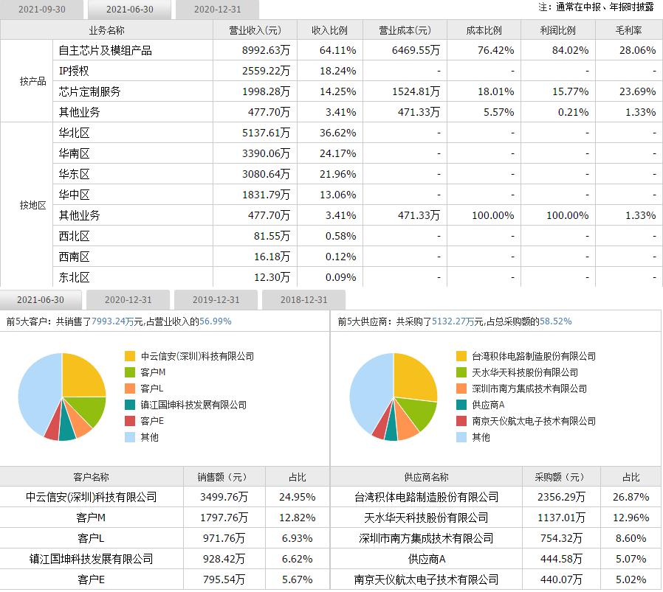Switch to the 2021-09-30 tab
This screenshot has height=592, width=663.
point(43,10)
